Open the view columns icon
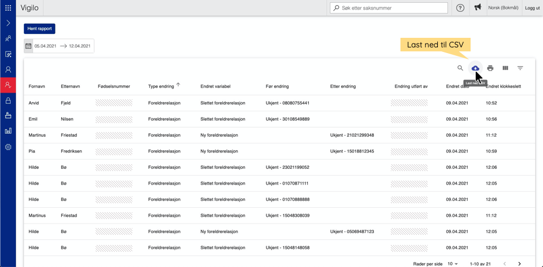 tap(505, 68)
